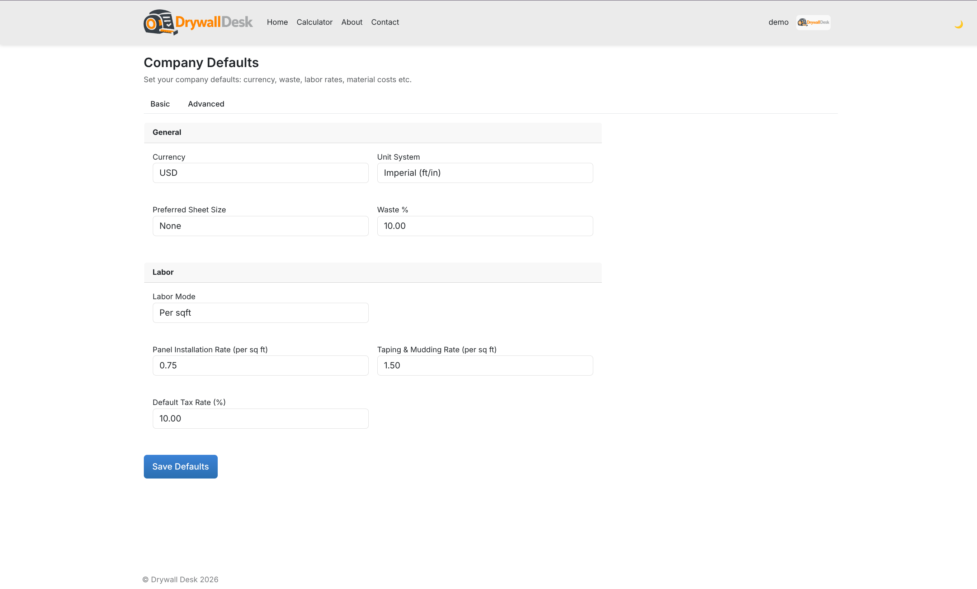
Task: Open the demo user avatar thumbnail
Action: 813,22
